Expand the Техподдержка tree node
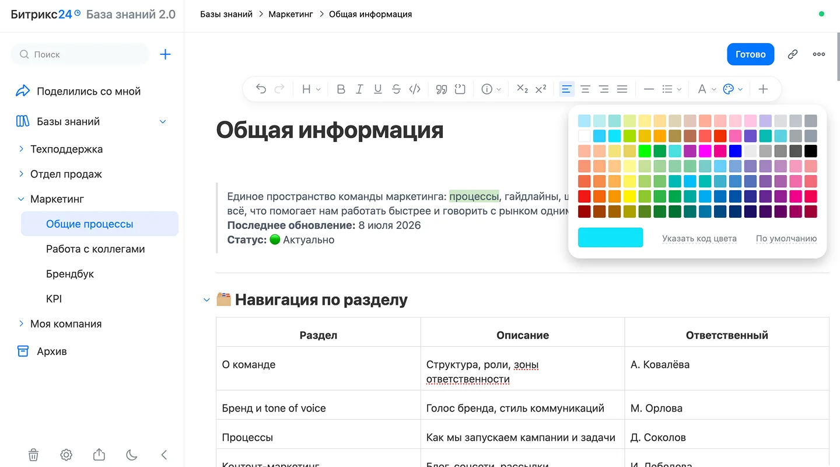840x467 pixels. 22,149
